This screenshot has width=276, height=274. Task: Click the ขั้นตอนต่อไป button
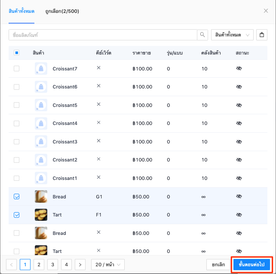click(x=251, y=264)
